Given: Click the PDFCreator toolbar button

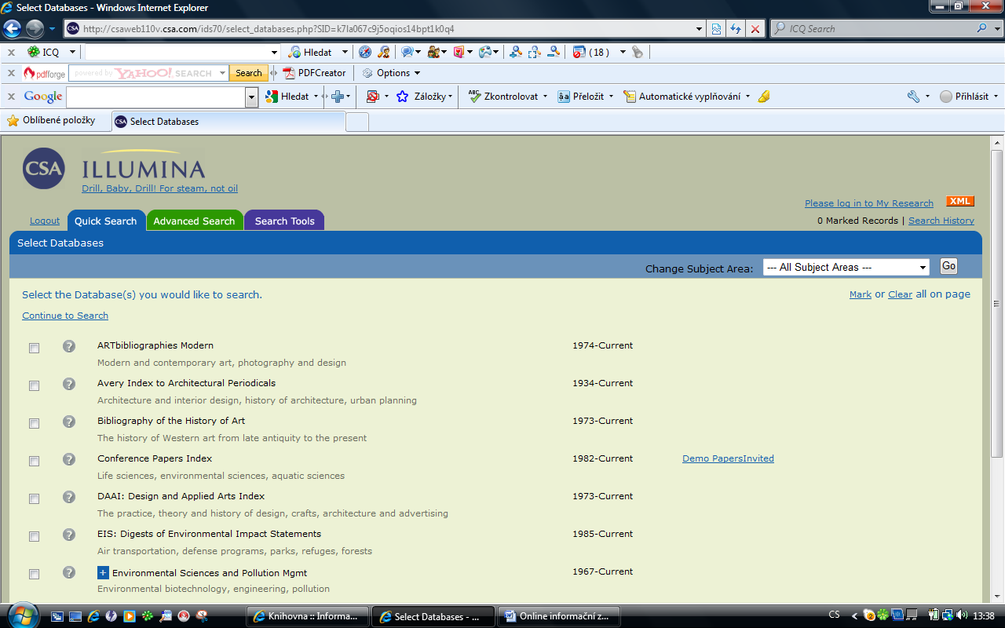Looking at the screenshot, I should pos(314,73).
